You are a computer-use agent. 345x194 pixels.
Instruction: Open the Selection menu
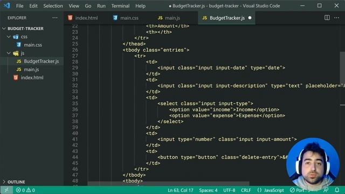(53, 6)
